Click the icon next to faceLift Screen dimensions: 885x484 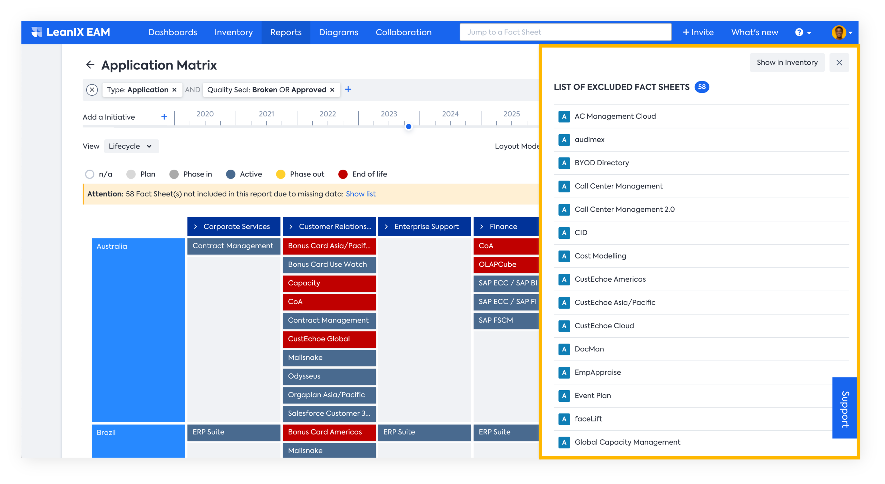tap(564, 419)
